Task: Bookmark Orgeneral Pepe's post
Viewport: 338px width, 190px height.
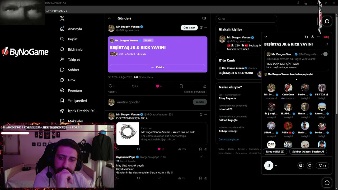Action: (200, 178)
